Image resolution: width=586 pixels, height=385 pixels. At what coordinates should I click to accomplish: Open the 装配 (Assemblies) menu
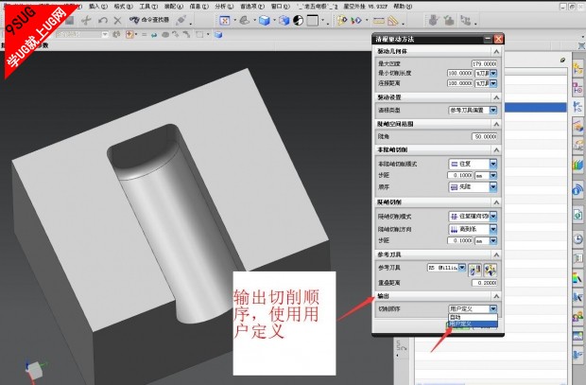pyautogui.click(x=174, y=7)
